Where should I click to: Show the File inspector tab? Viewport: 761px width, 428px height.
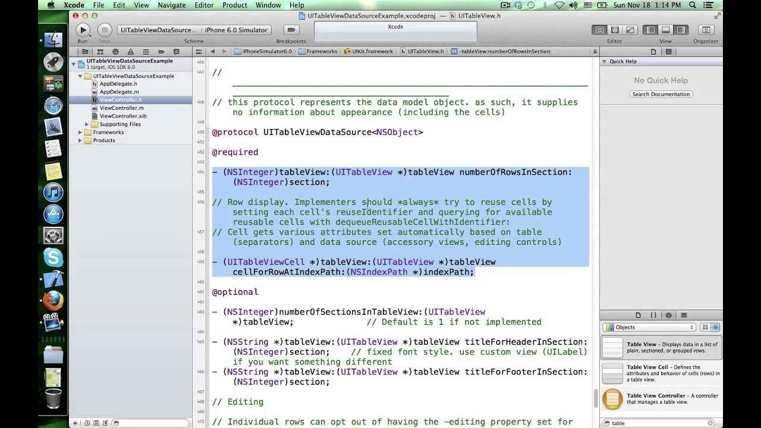(653, 52)
